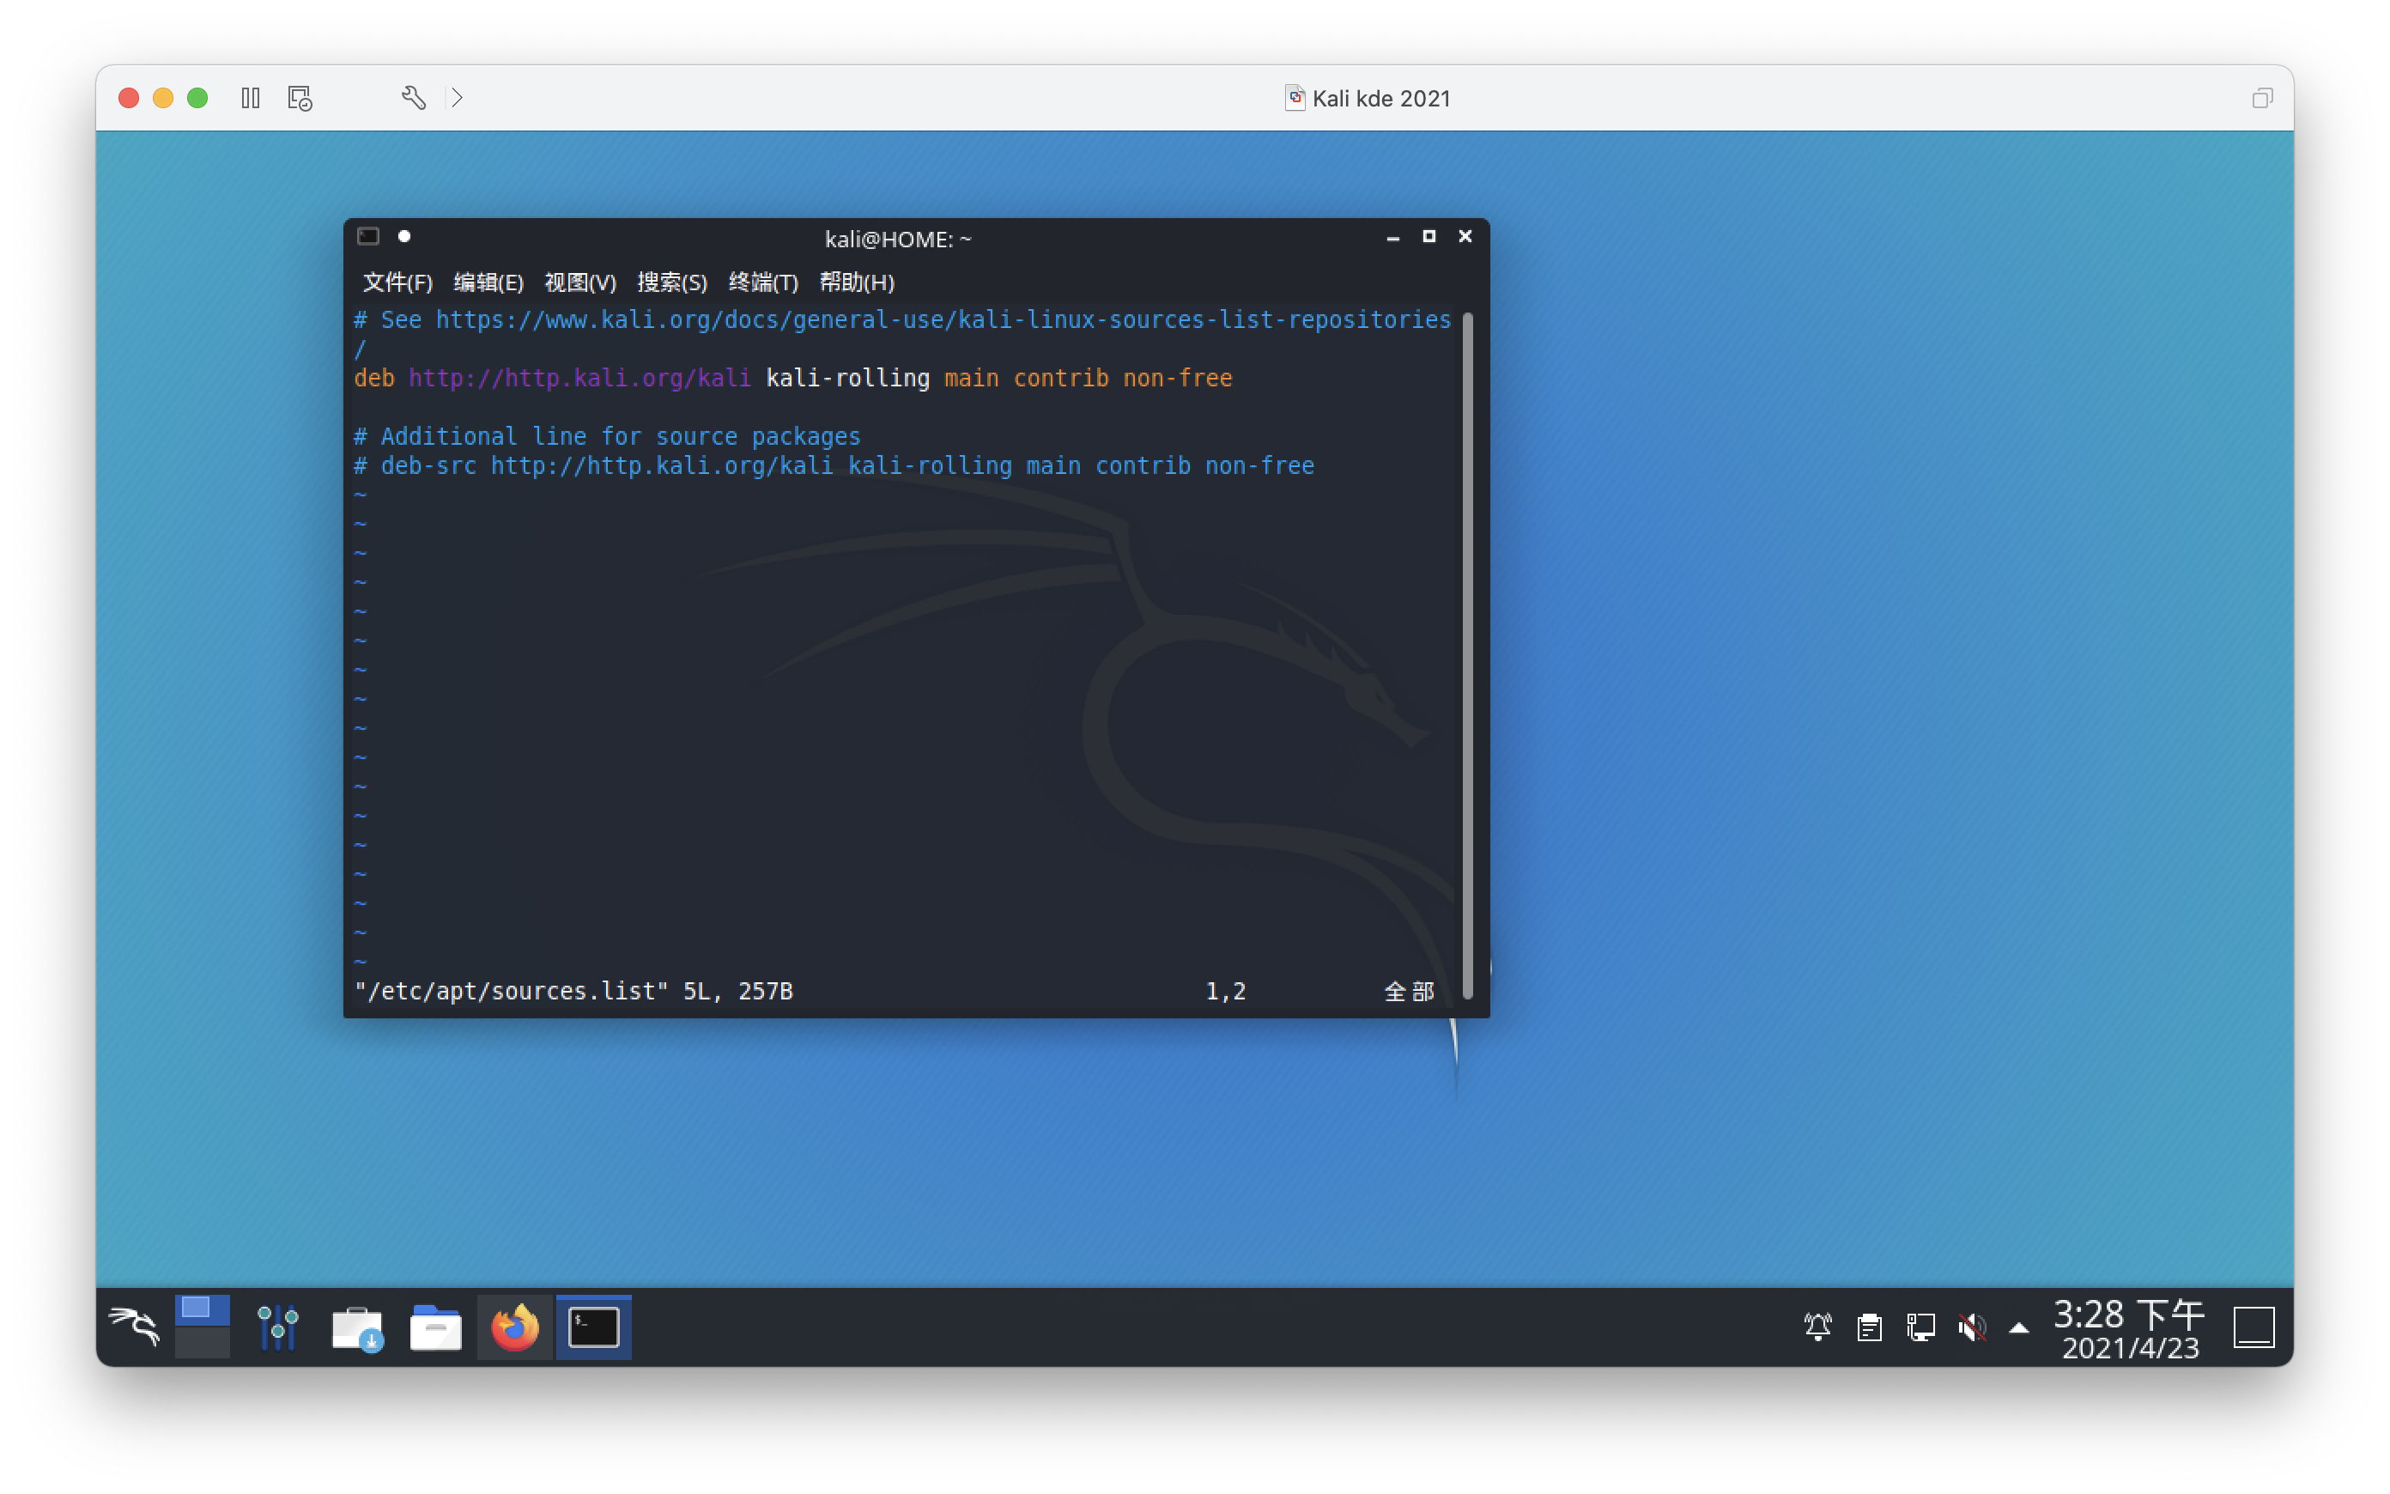Click the http://http.kali.org/kali deb URL
The width and height of the screenshot is (2390, 1494).
click(x=579, y=379)
